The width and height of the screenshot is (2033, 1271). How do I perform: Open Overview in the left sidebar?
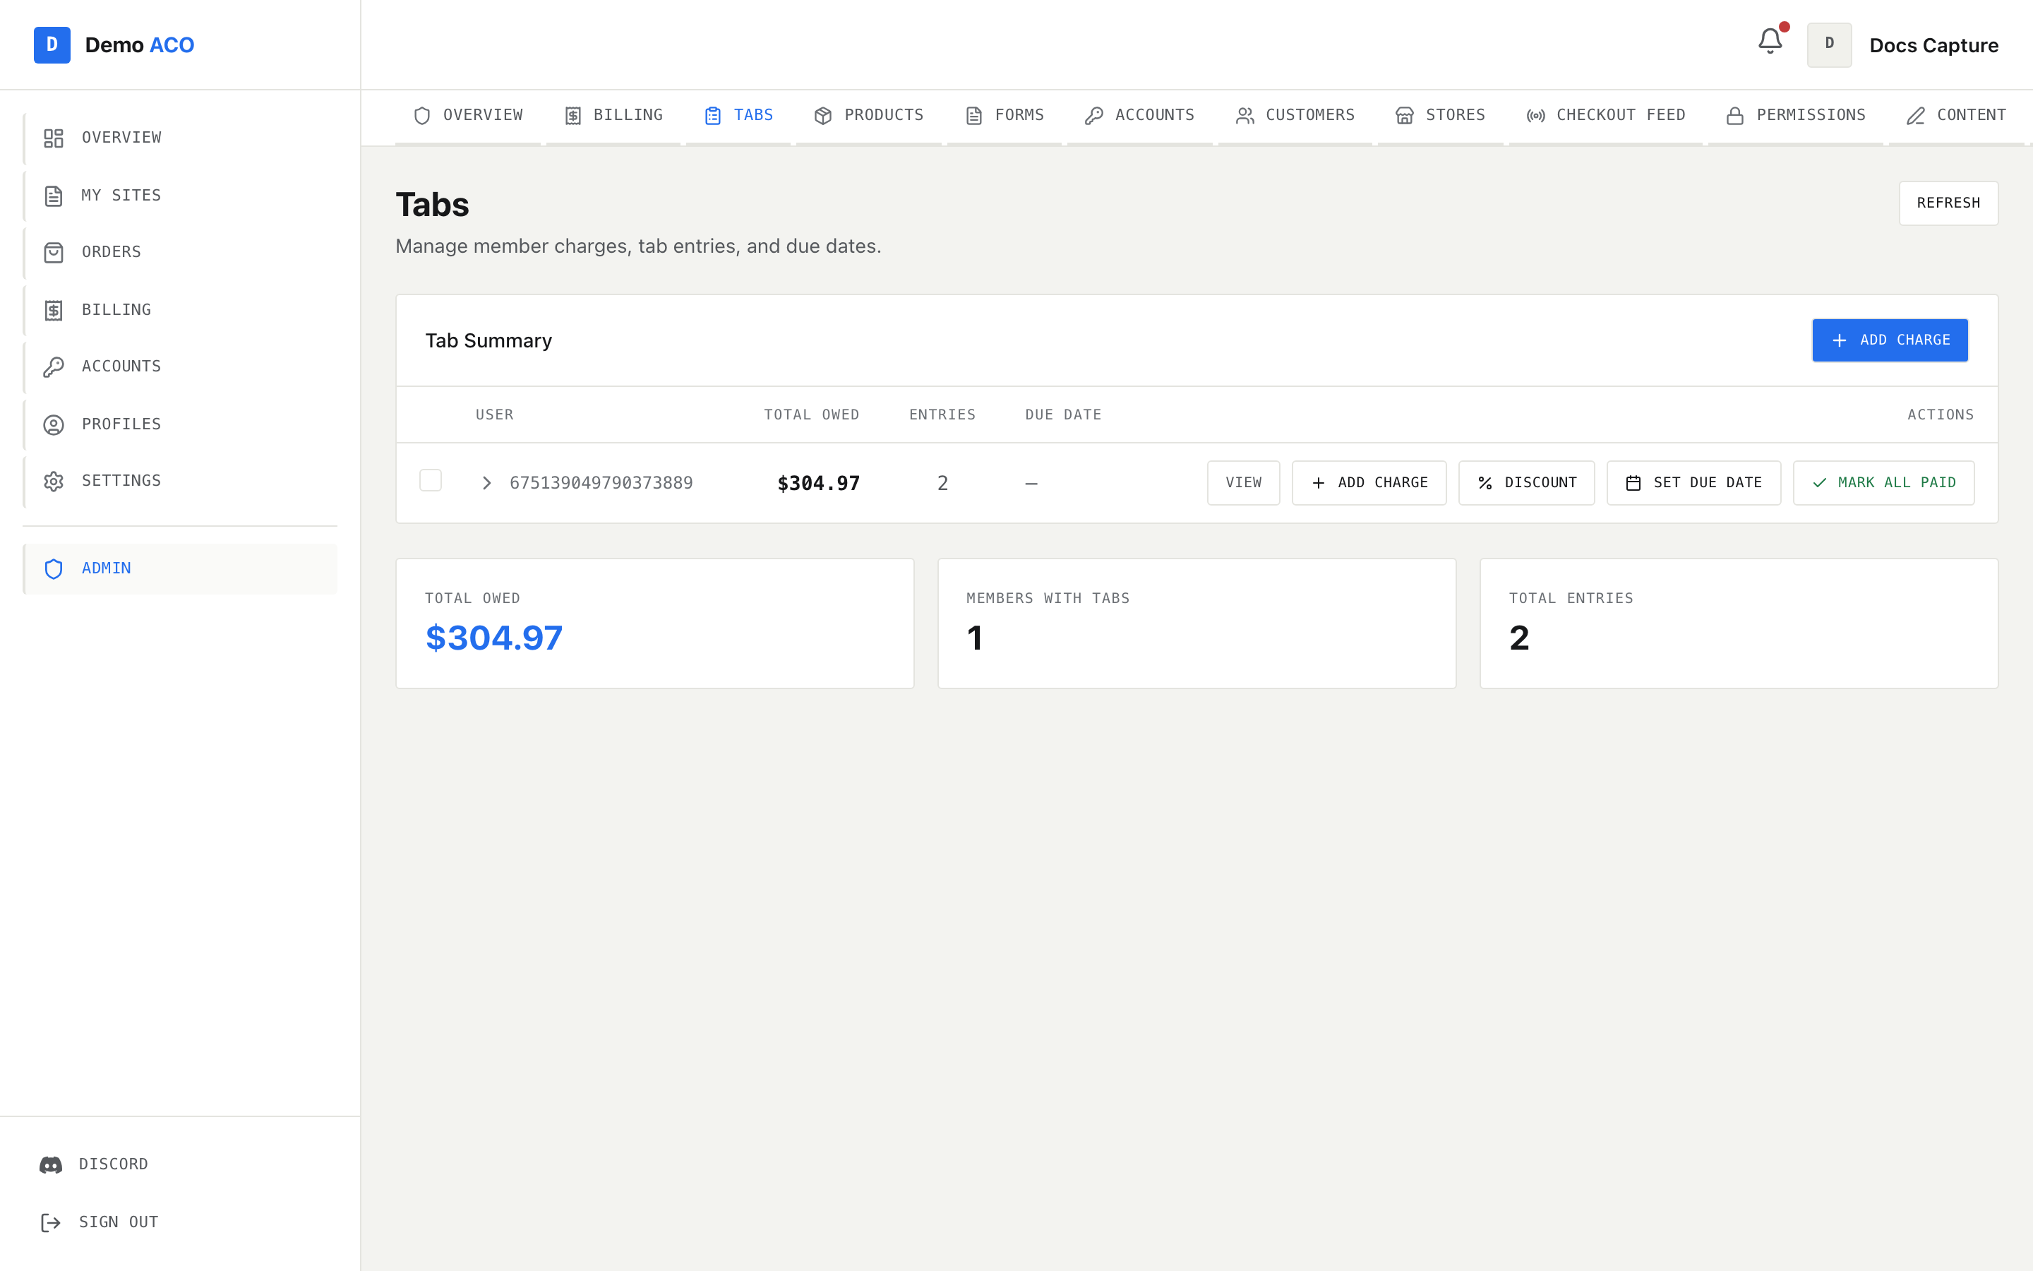pyautogui.click(x=180, y=138)
